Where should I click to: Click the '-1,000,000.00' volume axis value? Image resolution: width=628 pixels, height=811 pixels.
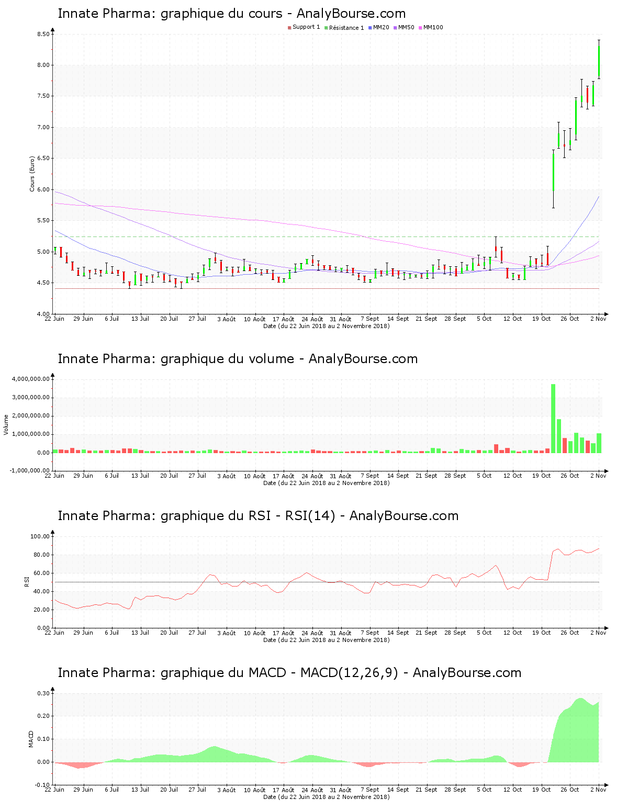(x=30, y=470)
